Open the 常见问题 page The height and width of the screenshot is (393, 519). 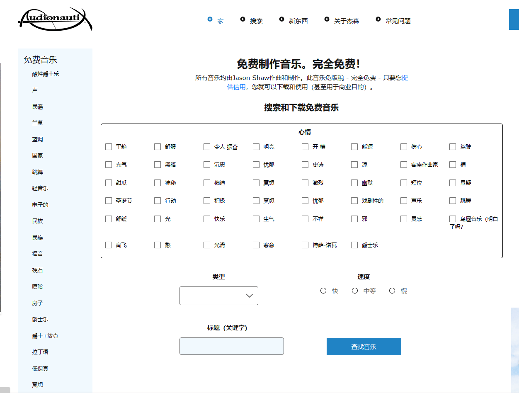tap(398, 21)
